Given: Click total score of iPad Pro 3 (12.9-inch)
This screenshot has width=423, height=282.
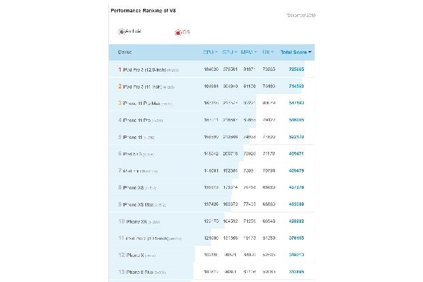Looking at the screenshot, I should click(296, 69).
